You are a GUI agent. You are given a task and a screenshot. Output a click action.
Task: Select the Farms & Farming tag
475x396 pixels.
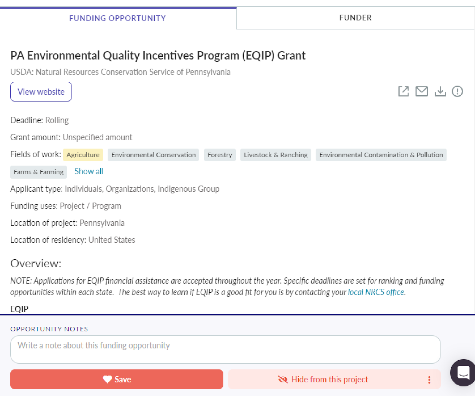(38, 172)
